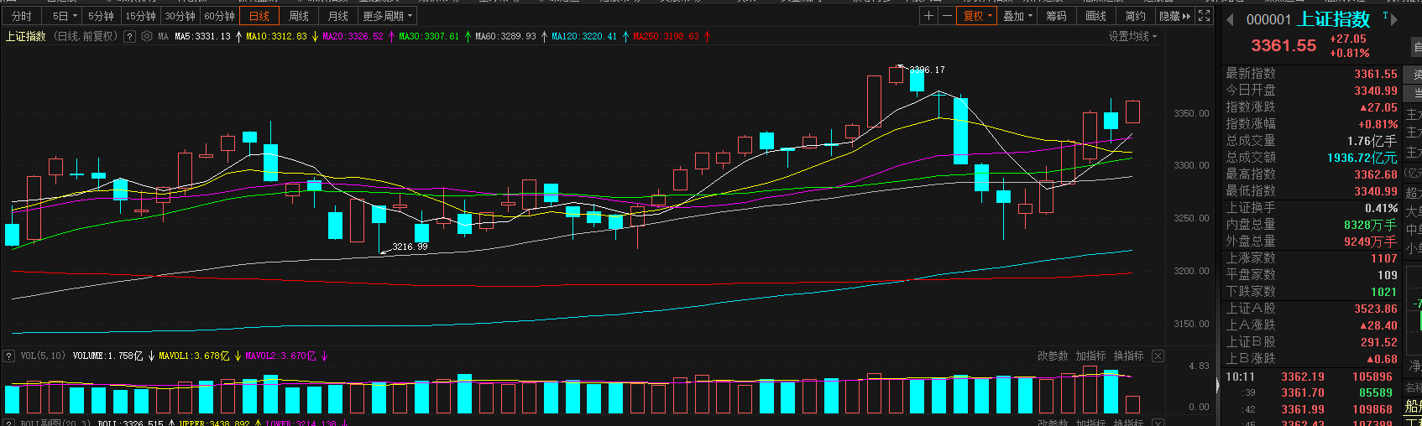Click the zoom in plus icon

coord(928,16)
